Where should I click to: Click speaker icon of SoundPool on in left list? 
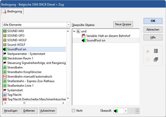(5, 49)
